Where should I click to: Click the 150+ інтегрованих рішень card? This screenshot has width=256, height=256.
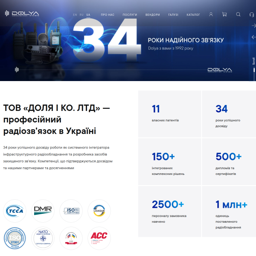pyautogui.click(x=170, y=162)
